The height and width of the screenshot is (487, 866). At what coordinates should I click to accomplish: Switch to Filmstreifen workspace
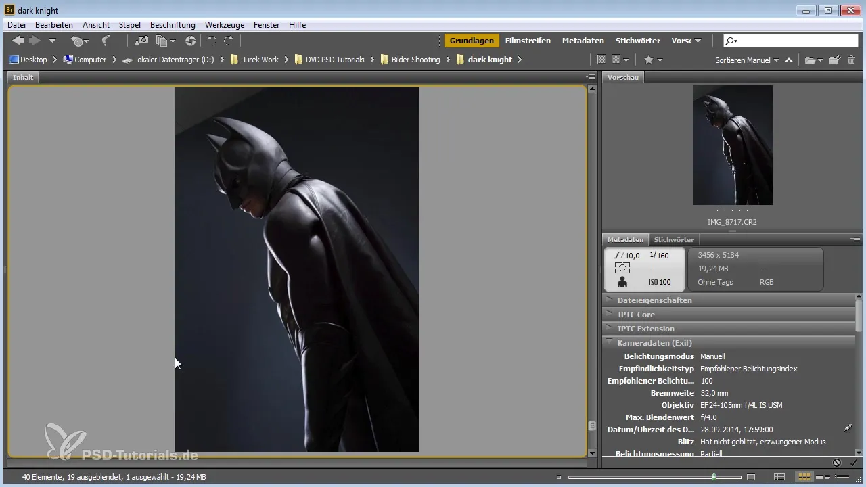pyautogui.click(x=528, y=41)
